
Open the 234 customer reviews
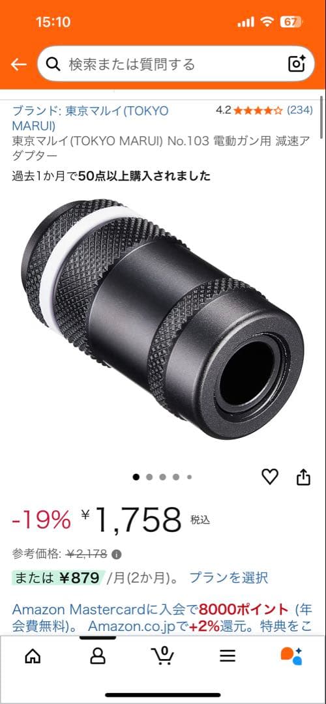[300, 110]
